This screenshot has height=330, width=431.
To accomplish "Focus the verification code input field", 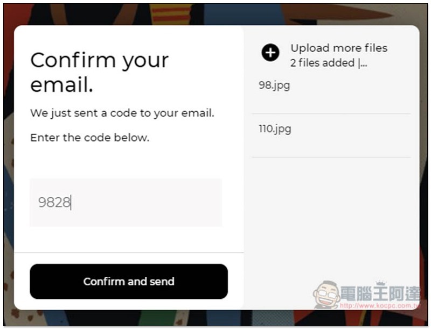I will point(126,203).
